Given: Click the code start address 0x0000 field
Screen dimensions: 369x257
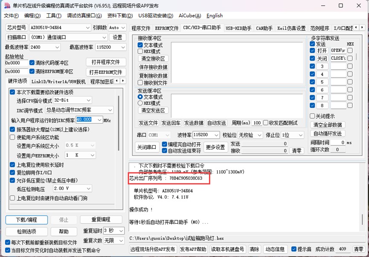Looking at the screenshot, I should click(17, 63).
